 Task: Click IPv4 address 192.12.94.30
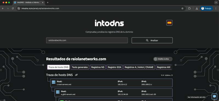pyautogui.click(x=123, y=94)
